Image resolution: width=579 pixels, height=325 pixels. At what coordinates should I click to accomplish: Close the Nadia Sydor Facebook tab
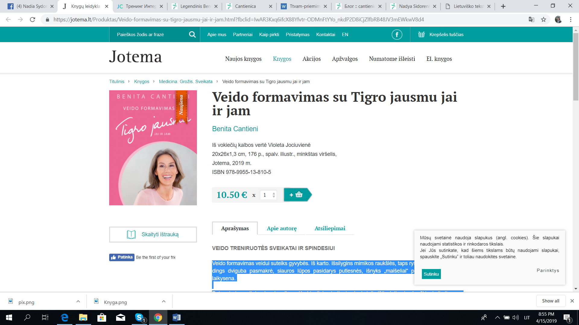click(52, 6)
